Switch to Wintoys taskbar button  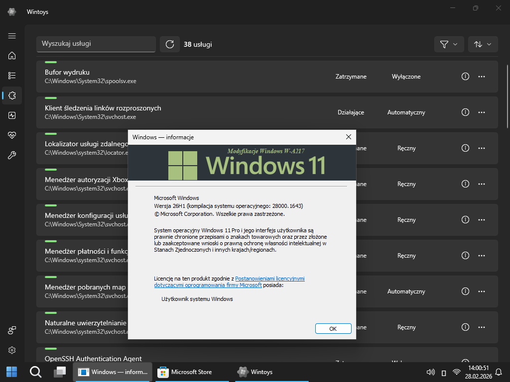[x=256, y=372]
